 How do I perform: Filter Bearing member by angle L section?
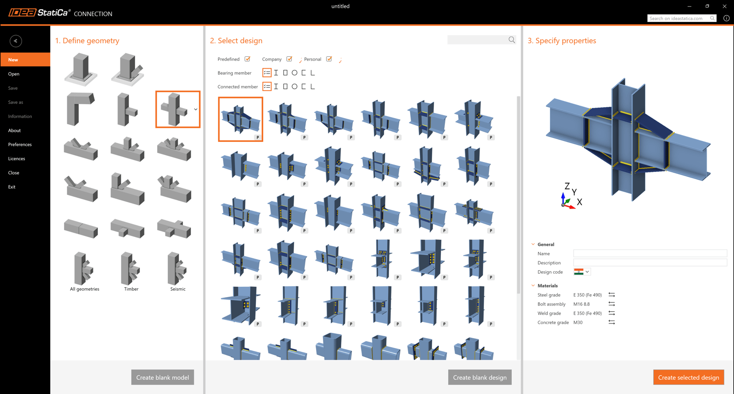(x=313, y=73)
